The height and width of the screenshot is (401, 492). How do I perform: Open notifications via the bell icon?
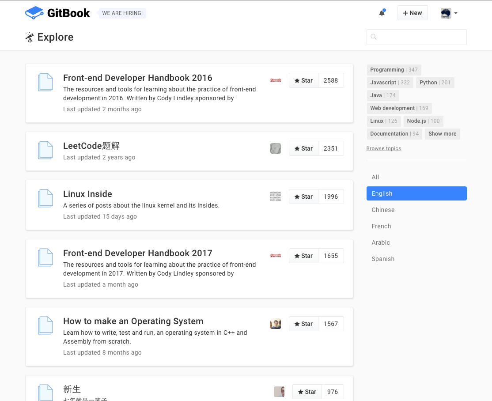pyautogui.click(x=381, y=13)
